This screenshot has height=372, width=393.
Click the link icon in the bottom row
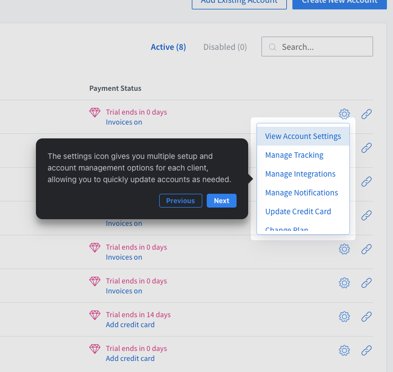click(x=366, y=350)
